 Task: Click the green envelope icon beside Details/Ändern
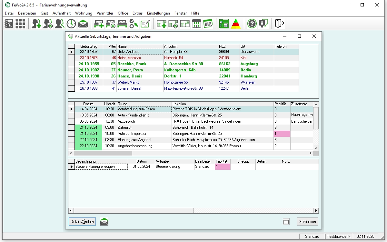pos(104,222)
